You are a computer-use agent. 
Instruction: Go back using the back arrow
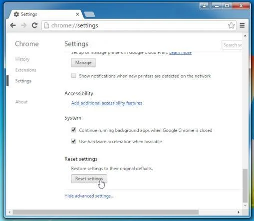[x=13, y=25]
